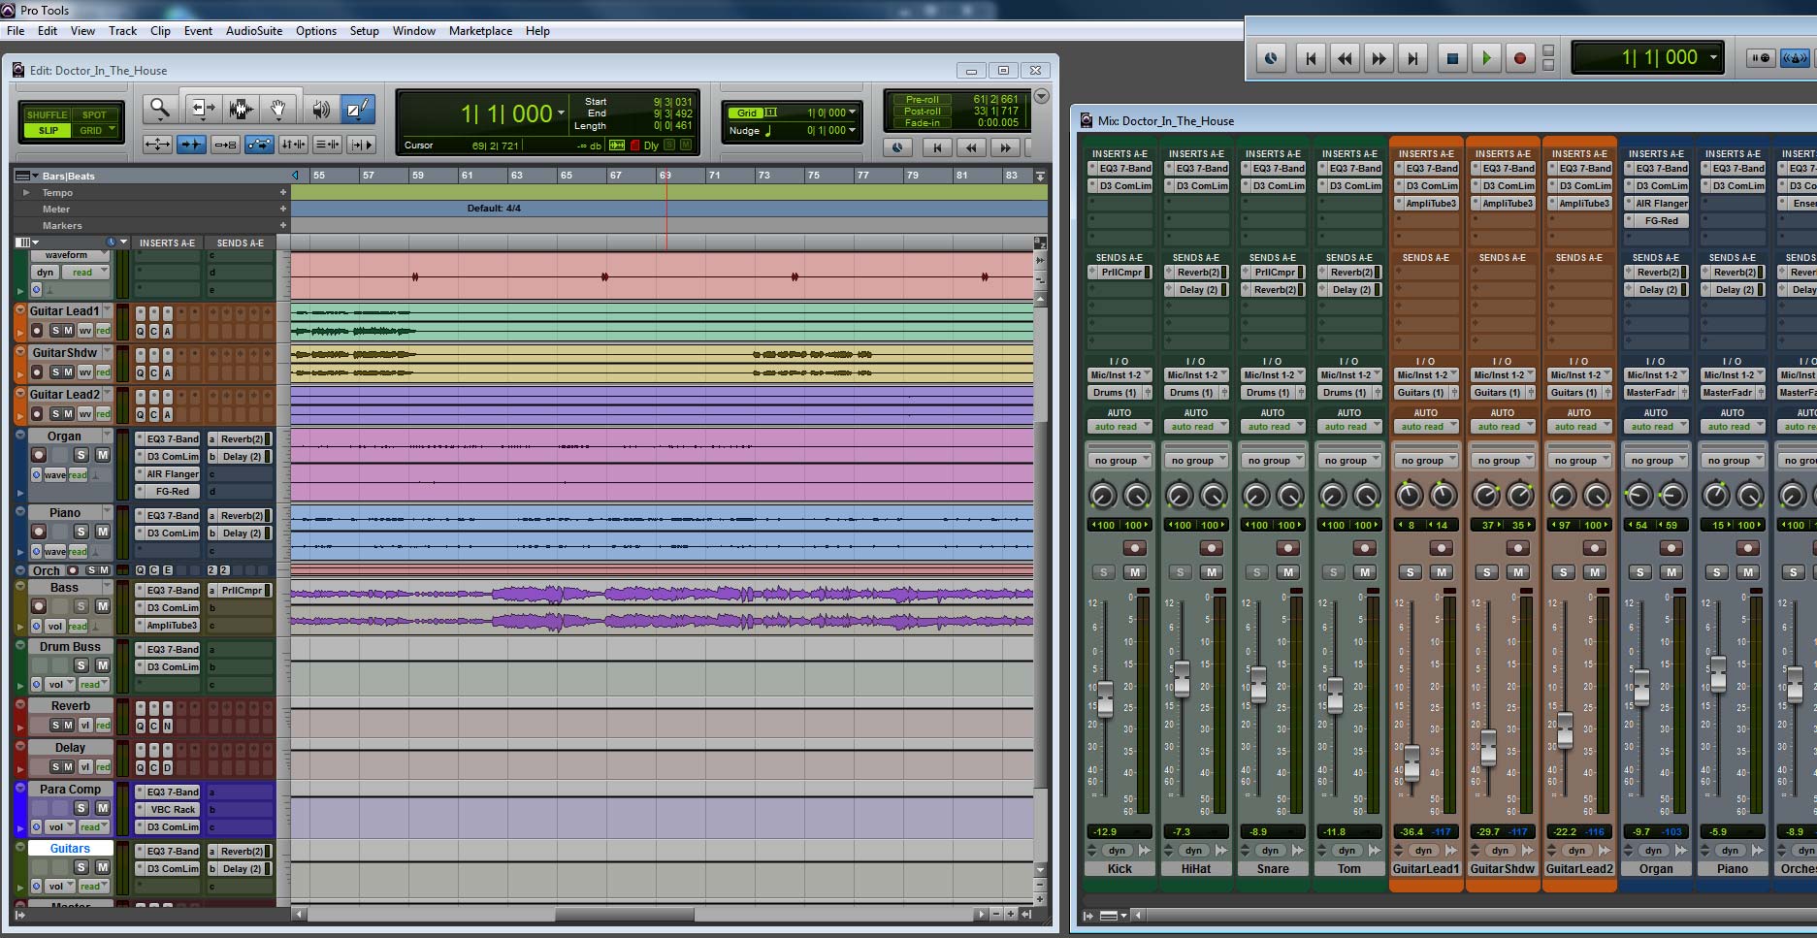
Task: Solo the Organ track in Edit window
Action: tap(81, 455)
